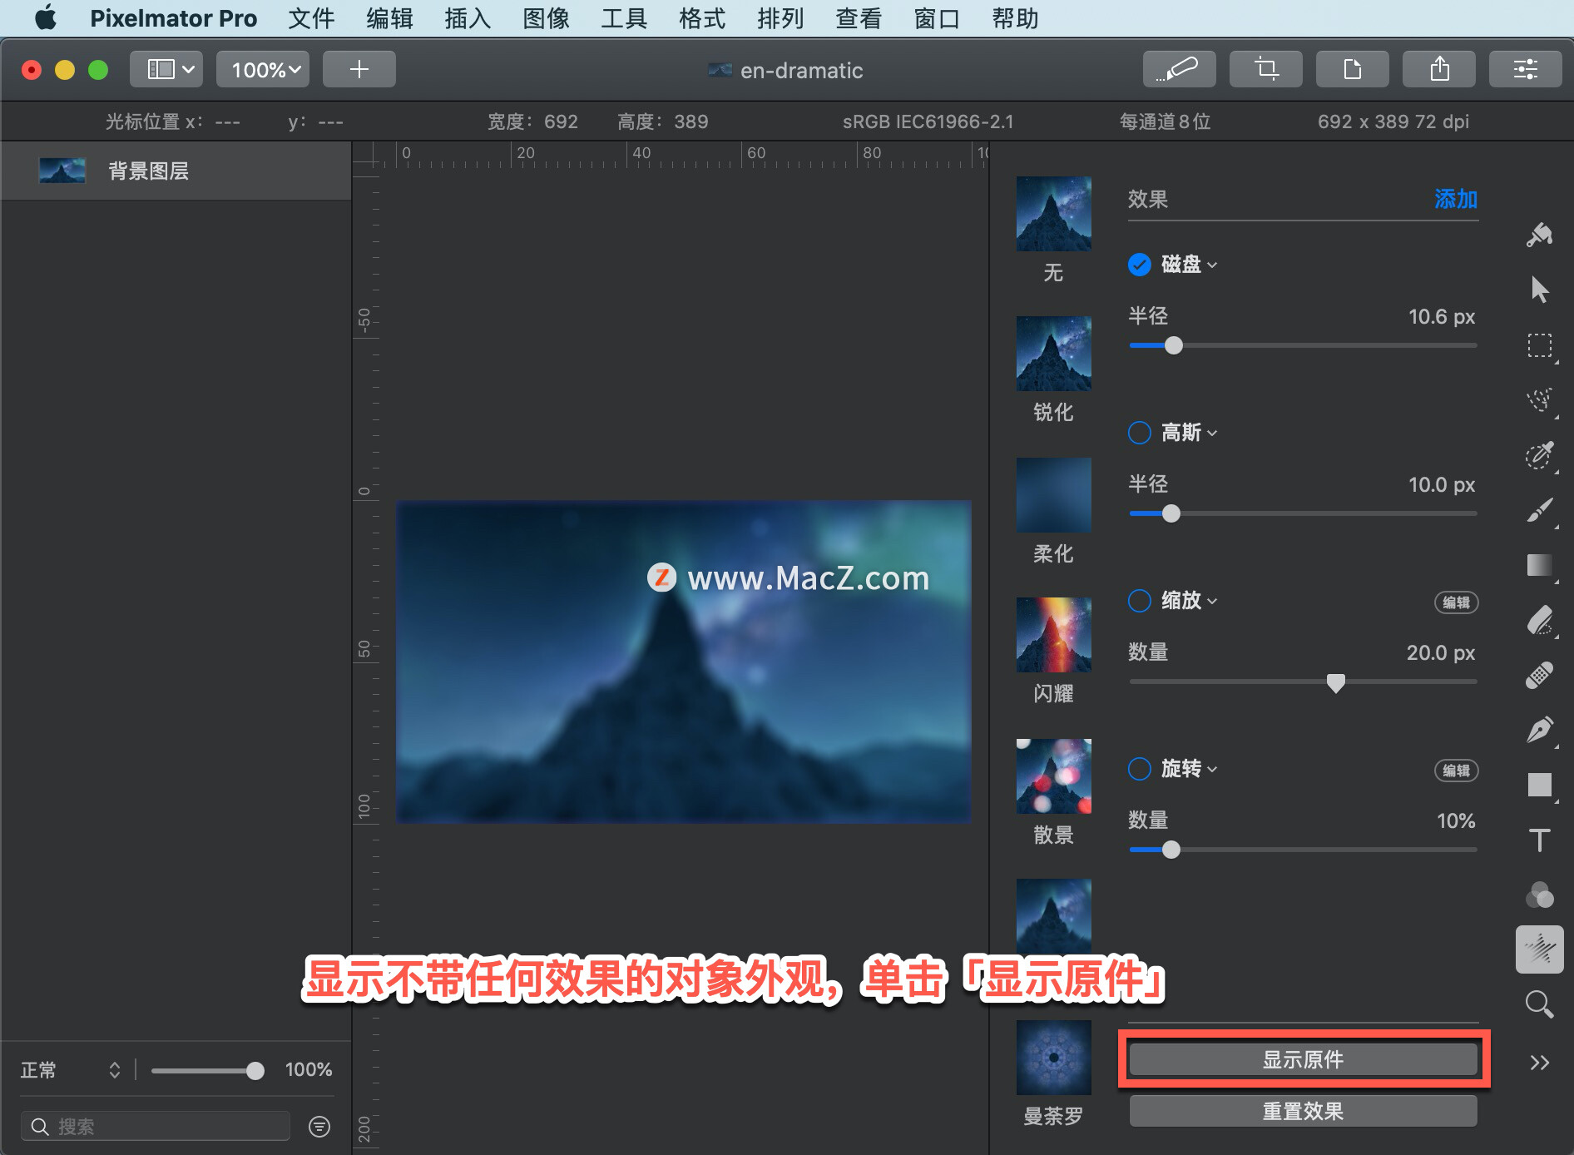
Task: Select the Erase tool
Action: pos(1539,620)
